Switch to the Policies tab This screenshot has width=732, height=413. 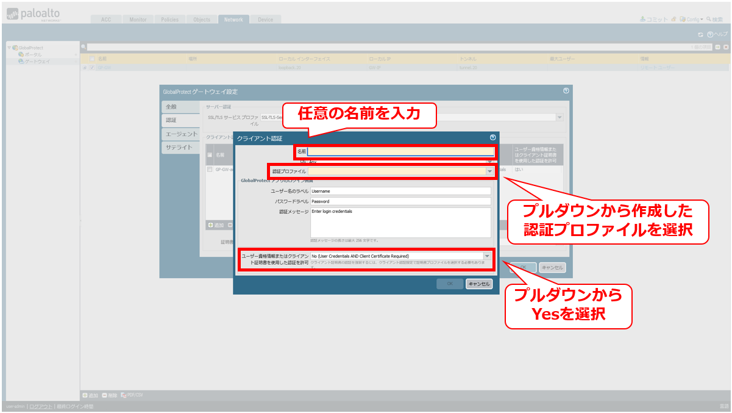[x=170, y=20]
